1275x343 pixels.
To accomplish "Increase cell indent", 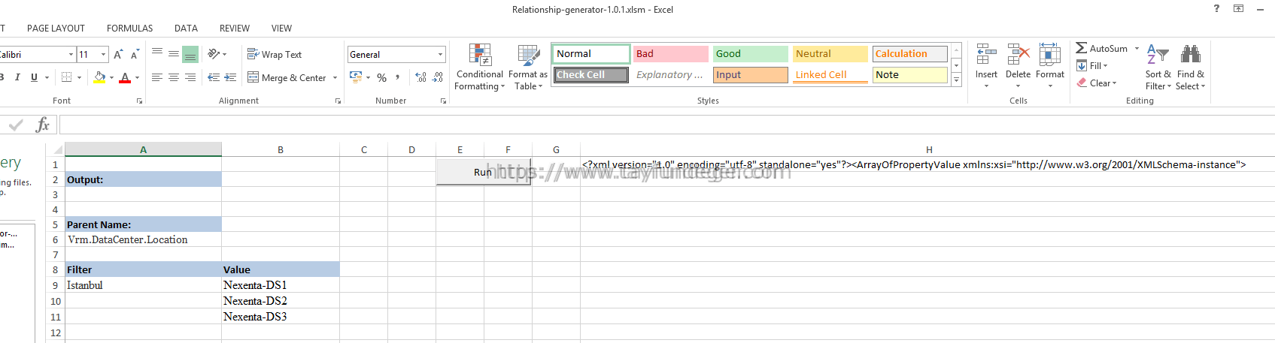I will point(230,77).
